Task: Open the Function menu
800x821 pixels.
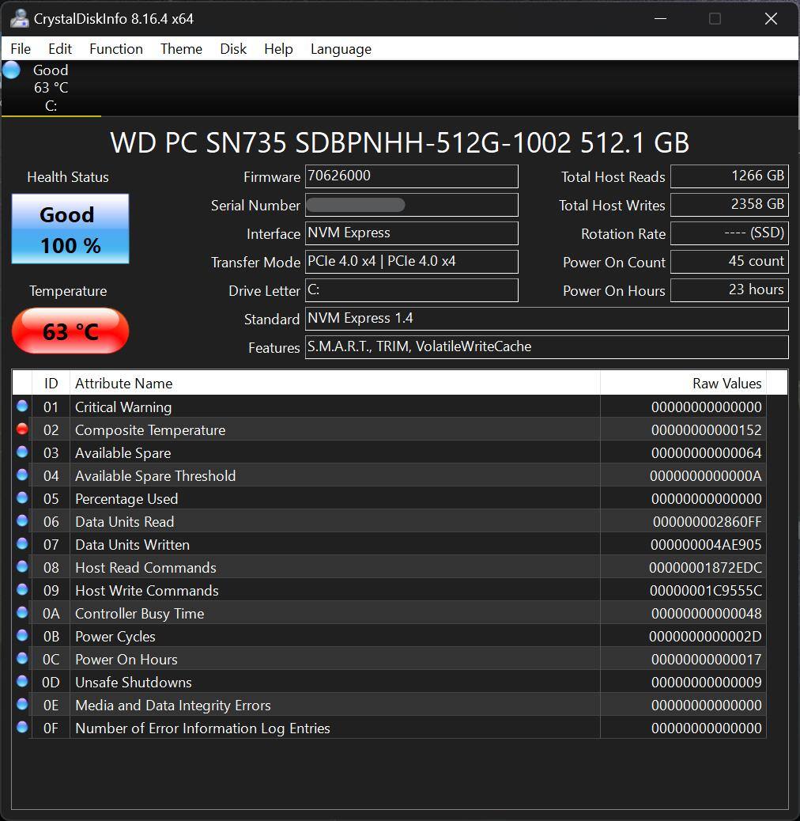Action: (x=116, y=49)
